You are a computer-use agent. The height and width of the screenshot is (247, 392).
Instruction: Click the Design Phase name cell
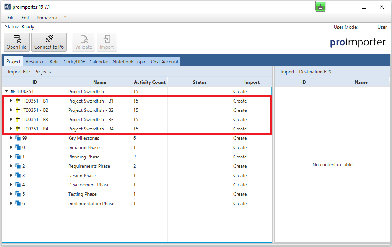click(x=99, y=175)
